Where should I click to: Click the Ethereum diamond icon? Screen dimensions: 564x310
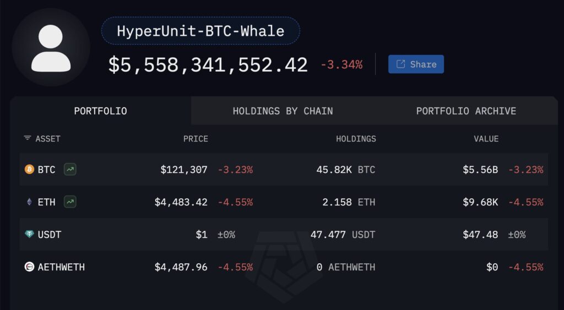coord(29,202)
